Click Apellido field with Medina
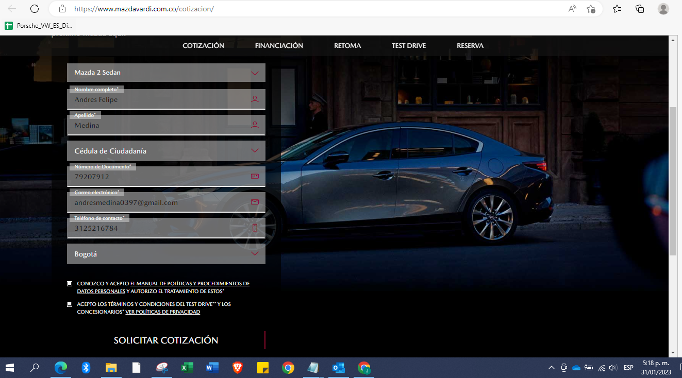682x378 pixels. pos(166,125)
